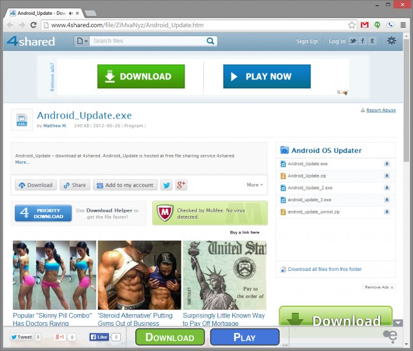The image size is (413, 351).
Task: Click the blue phone extension icon
Action: pyautogui.click(x=390, y=25)
